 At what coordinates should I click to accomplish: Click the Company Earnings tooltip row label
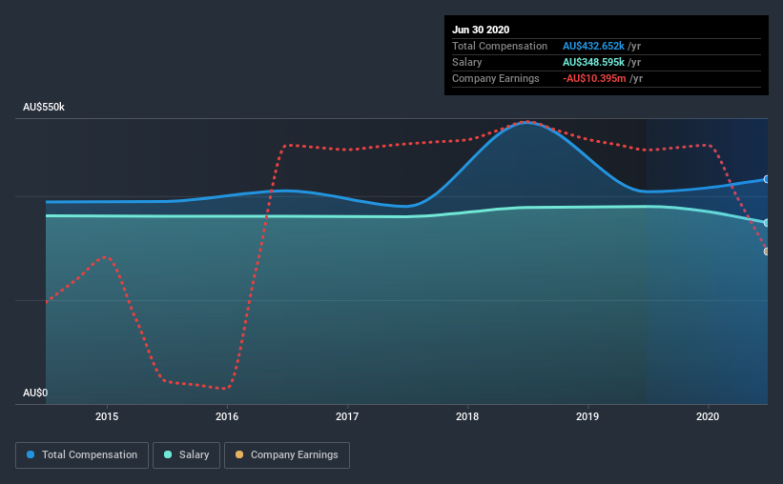click(495, 78)
